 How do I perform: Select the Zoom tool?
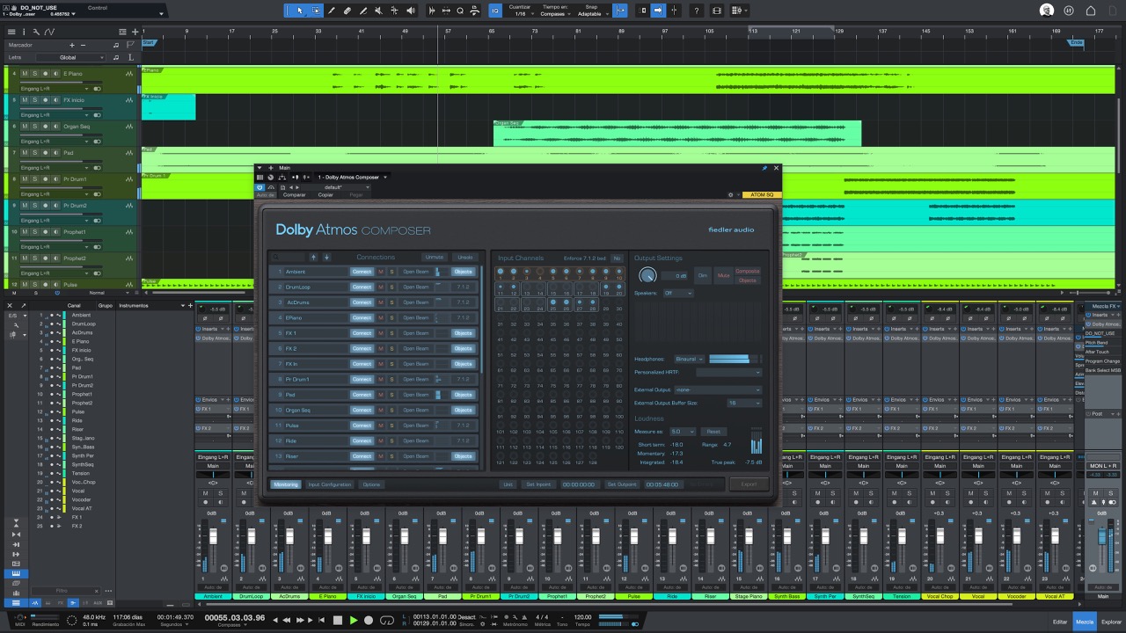pyautogui.click(x=460, y=11)
